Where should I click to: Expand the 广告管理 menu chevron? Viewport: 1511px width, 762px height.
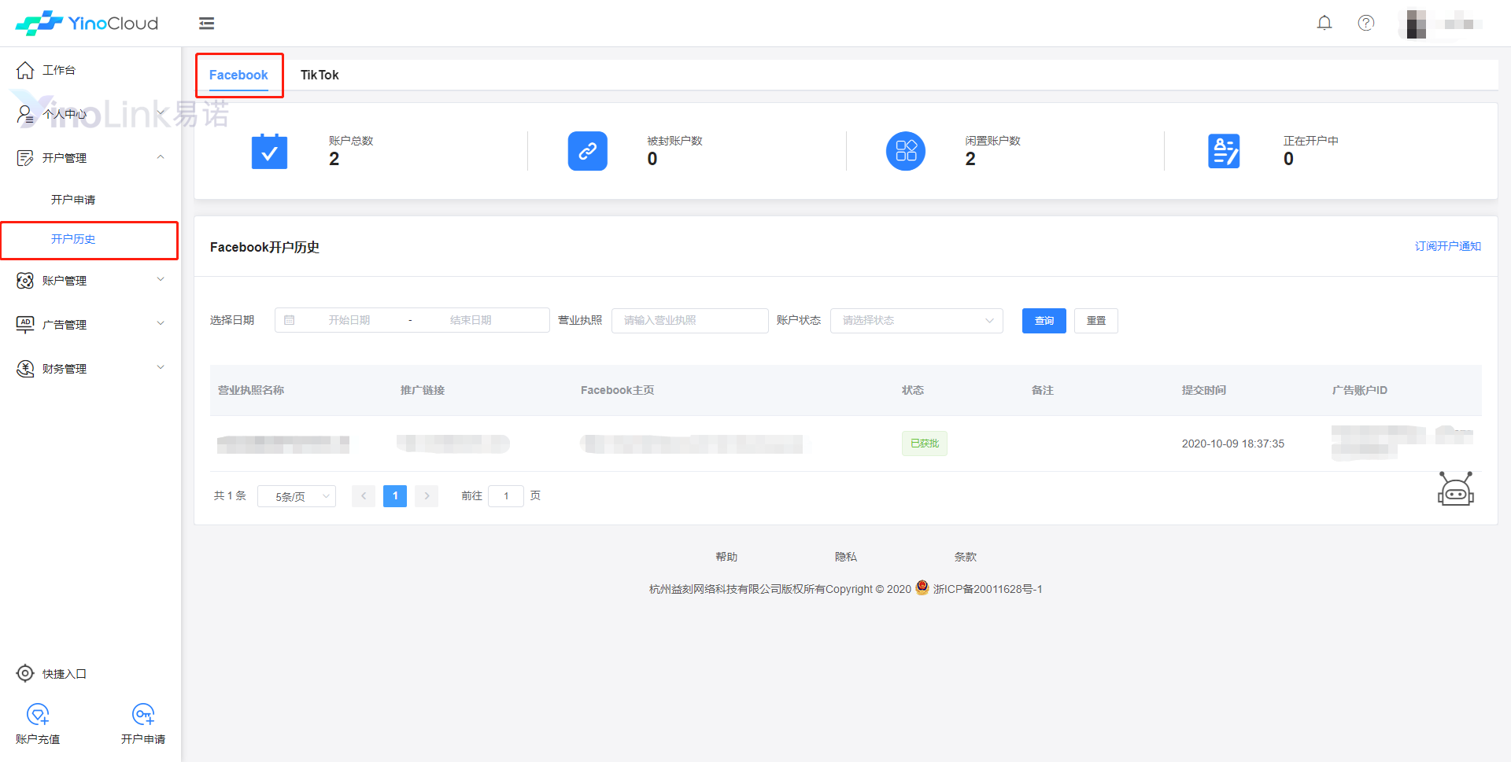coord(161,324)
